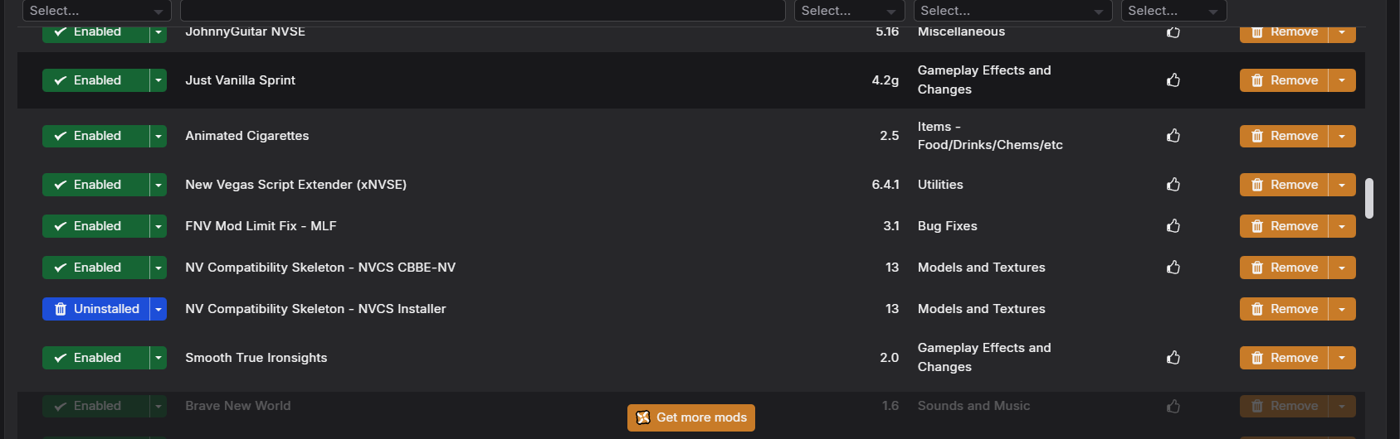The width and height of the screenshot is (1400, 439).
Task: Toggle Uninstalled status of NVCS Installer
Action: point(95,309)
